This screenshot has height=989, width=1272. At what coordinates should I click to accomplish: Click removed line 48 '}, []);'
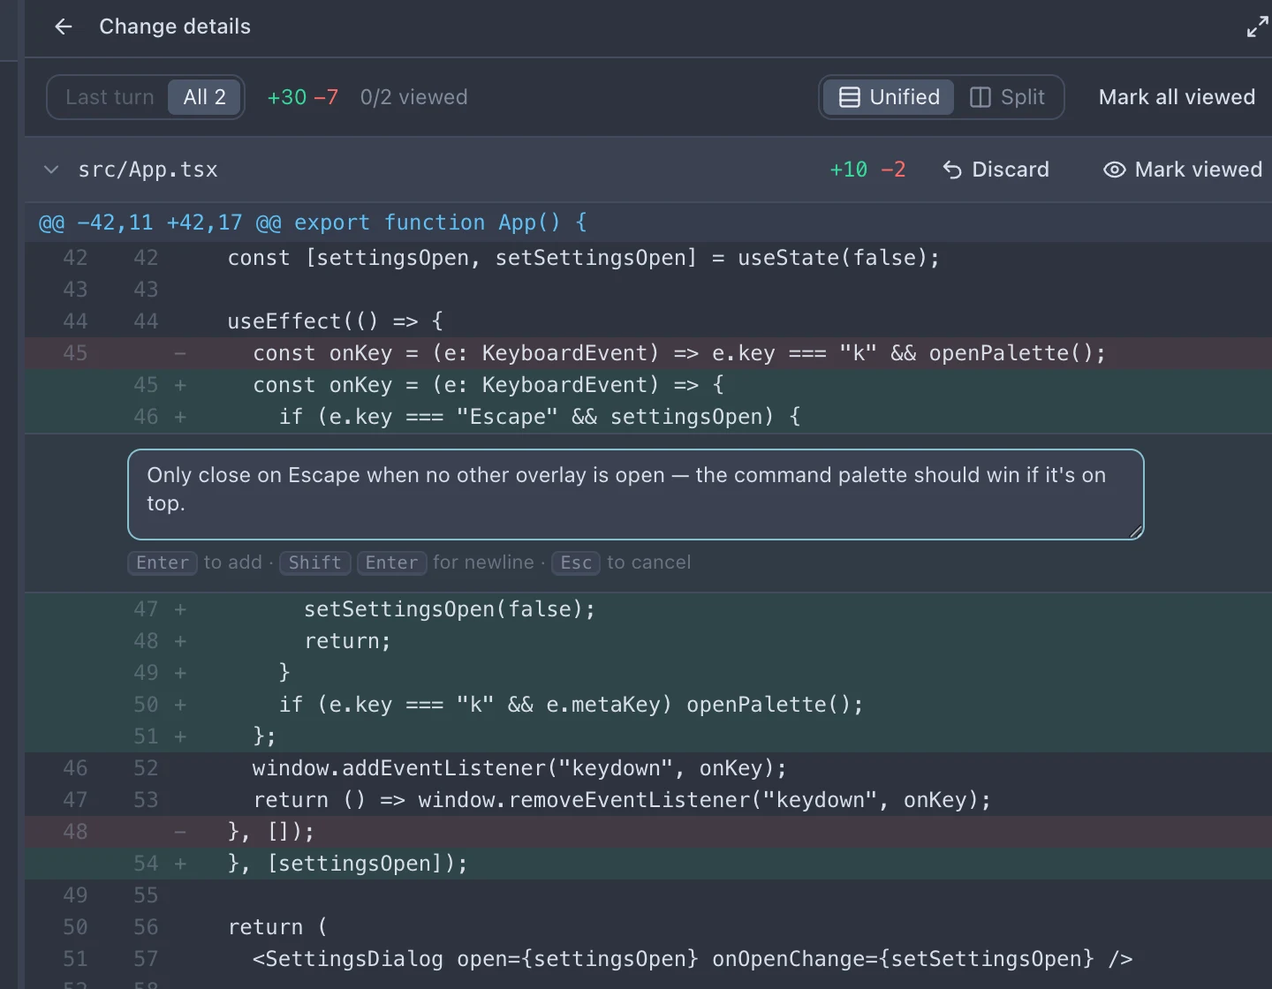pyautogui.click(x=648, y=832)
